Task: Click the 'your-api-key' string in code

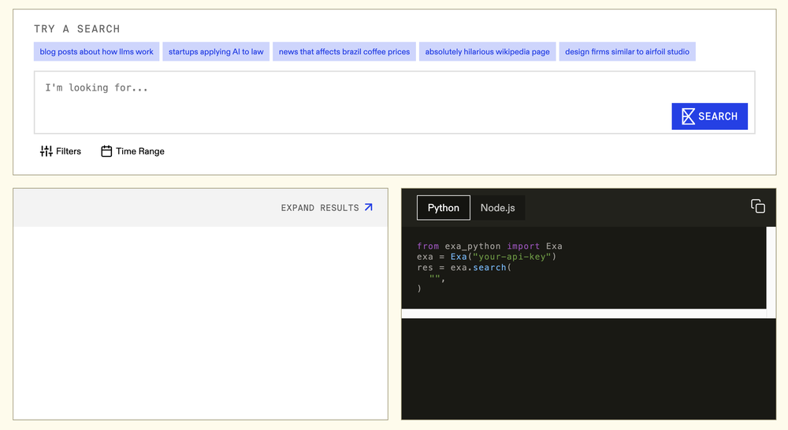Action: 512,257
